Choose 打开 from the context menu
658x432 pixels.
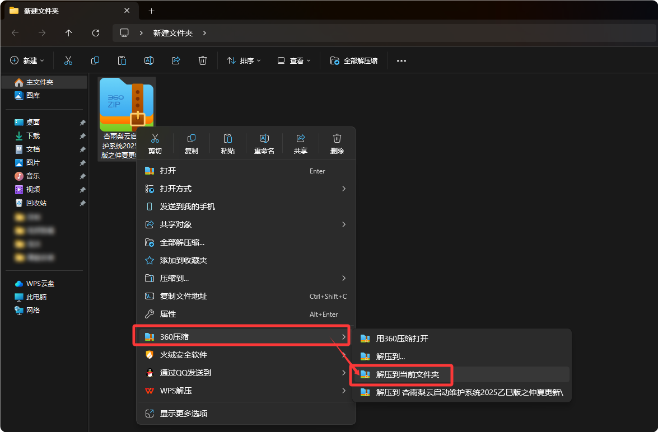pos(246,171)
